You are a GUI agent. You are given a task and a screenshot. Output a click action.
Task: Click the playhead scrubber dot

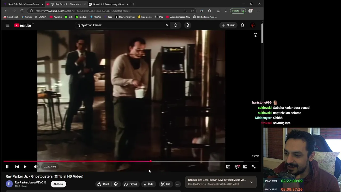pos(151,161)
